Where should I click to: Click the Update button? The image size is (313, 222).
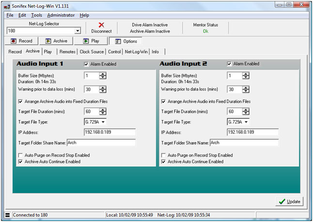(289, 202)
